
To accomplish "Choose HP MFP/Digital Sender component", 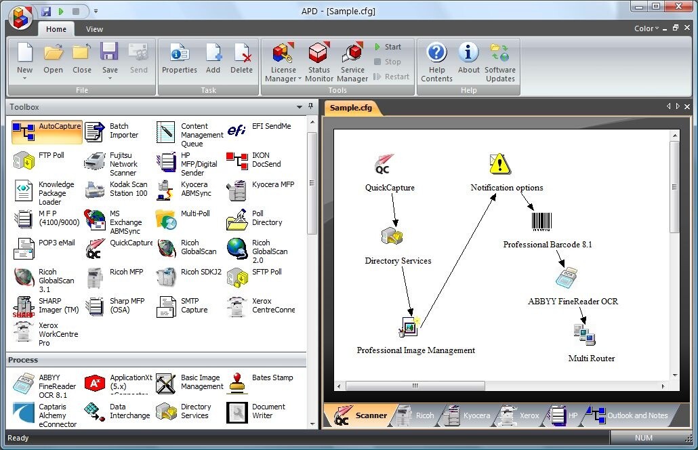I will pos(186,163).
